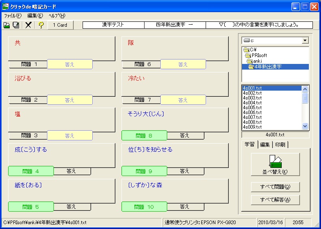
Task: Click green 問題 9 button
Action: 145,171
